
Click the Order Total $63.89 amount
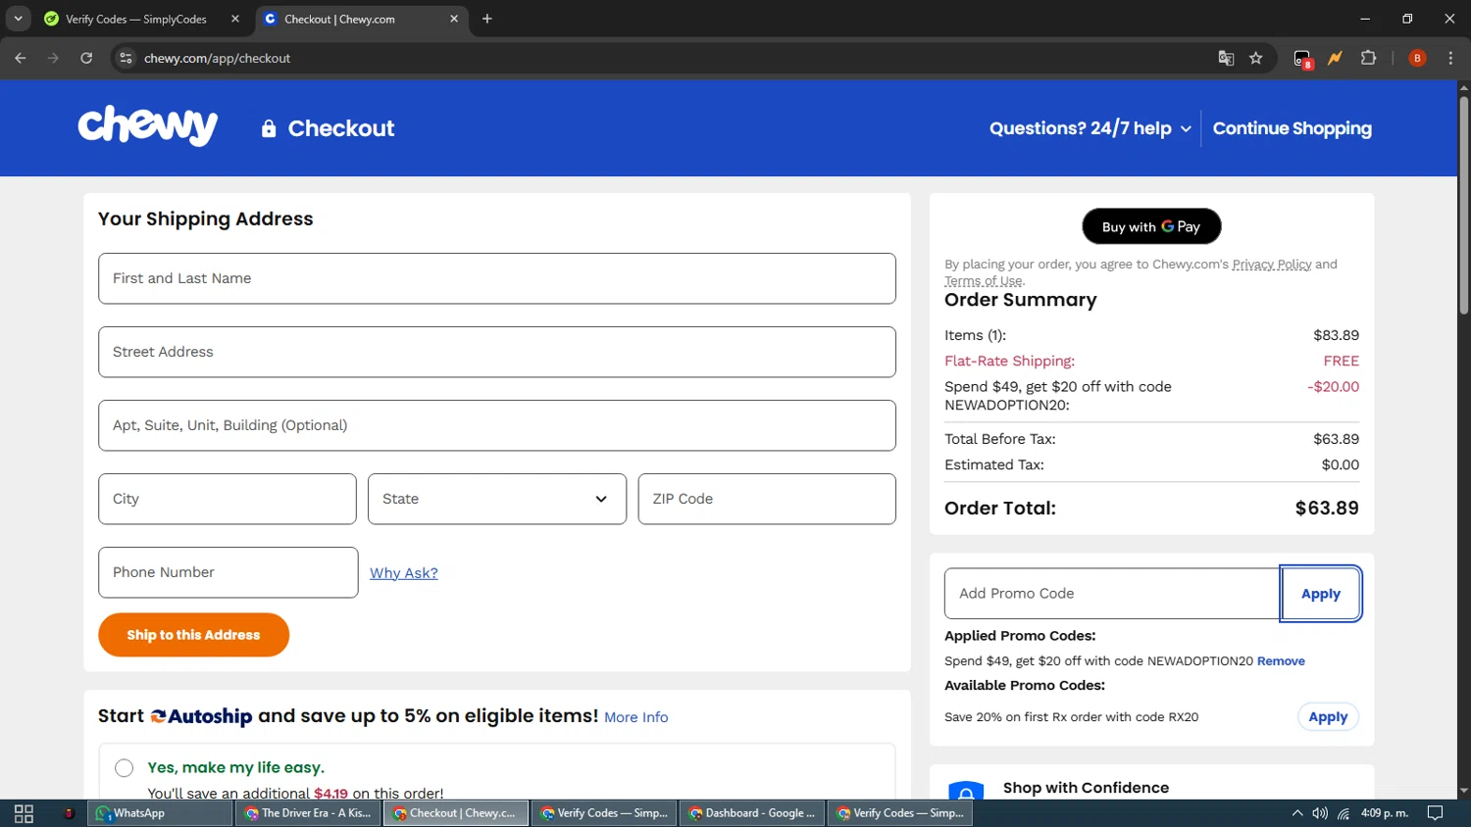pos(1327,509)
